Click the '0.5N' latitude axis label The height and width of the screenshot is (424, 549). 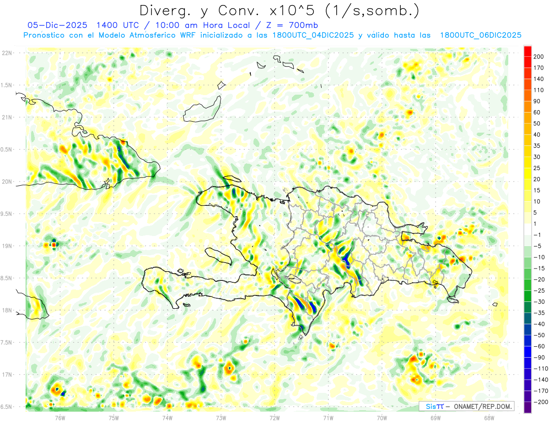7,150
